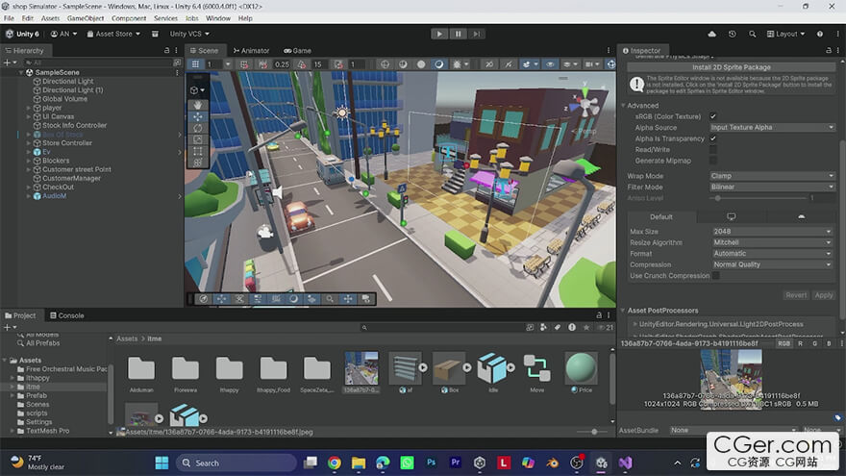Click the global search magnifier icon
The height and width of the screenshot is (476, 846).
[x=752, y=34]
